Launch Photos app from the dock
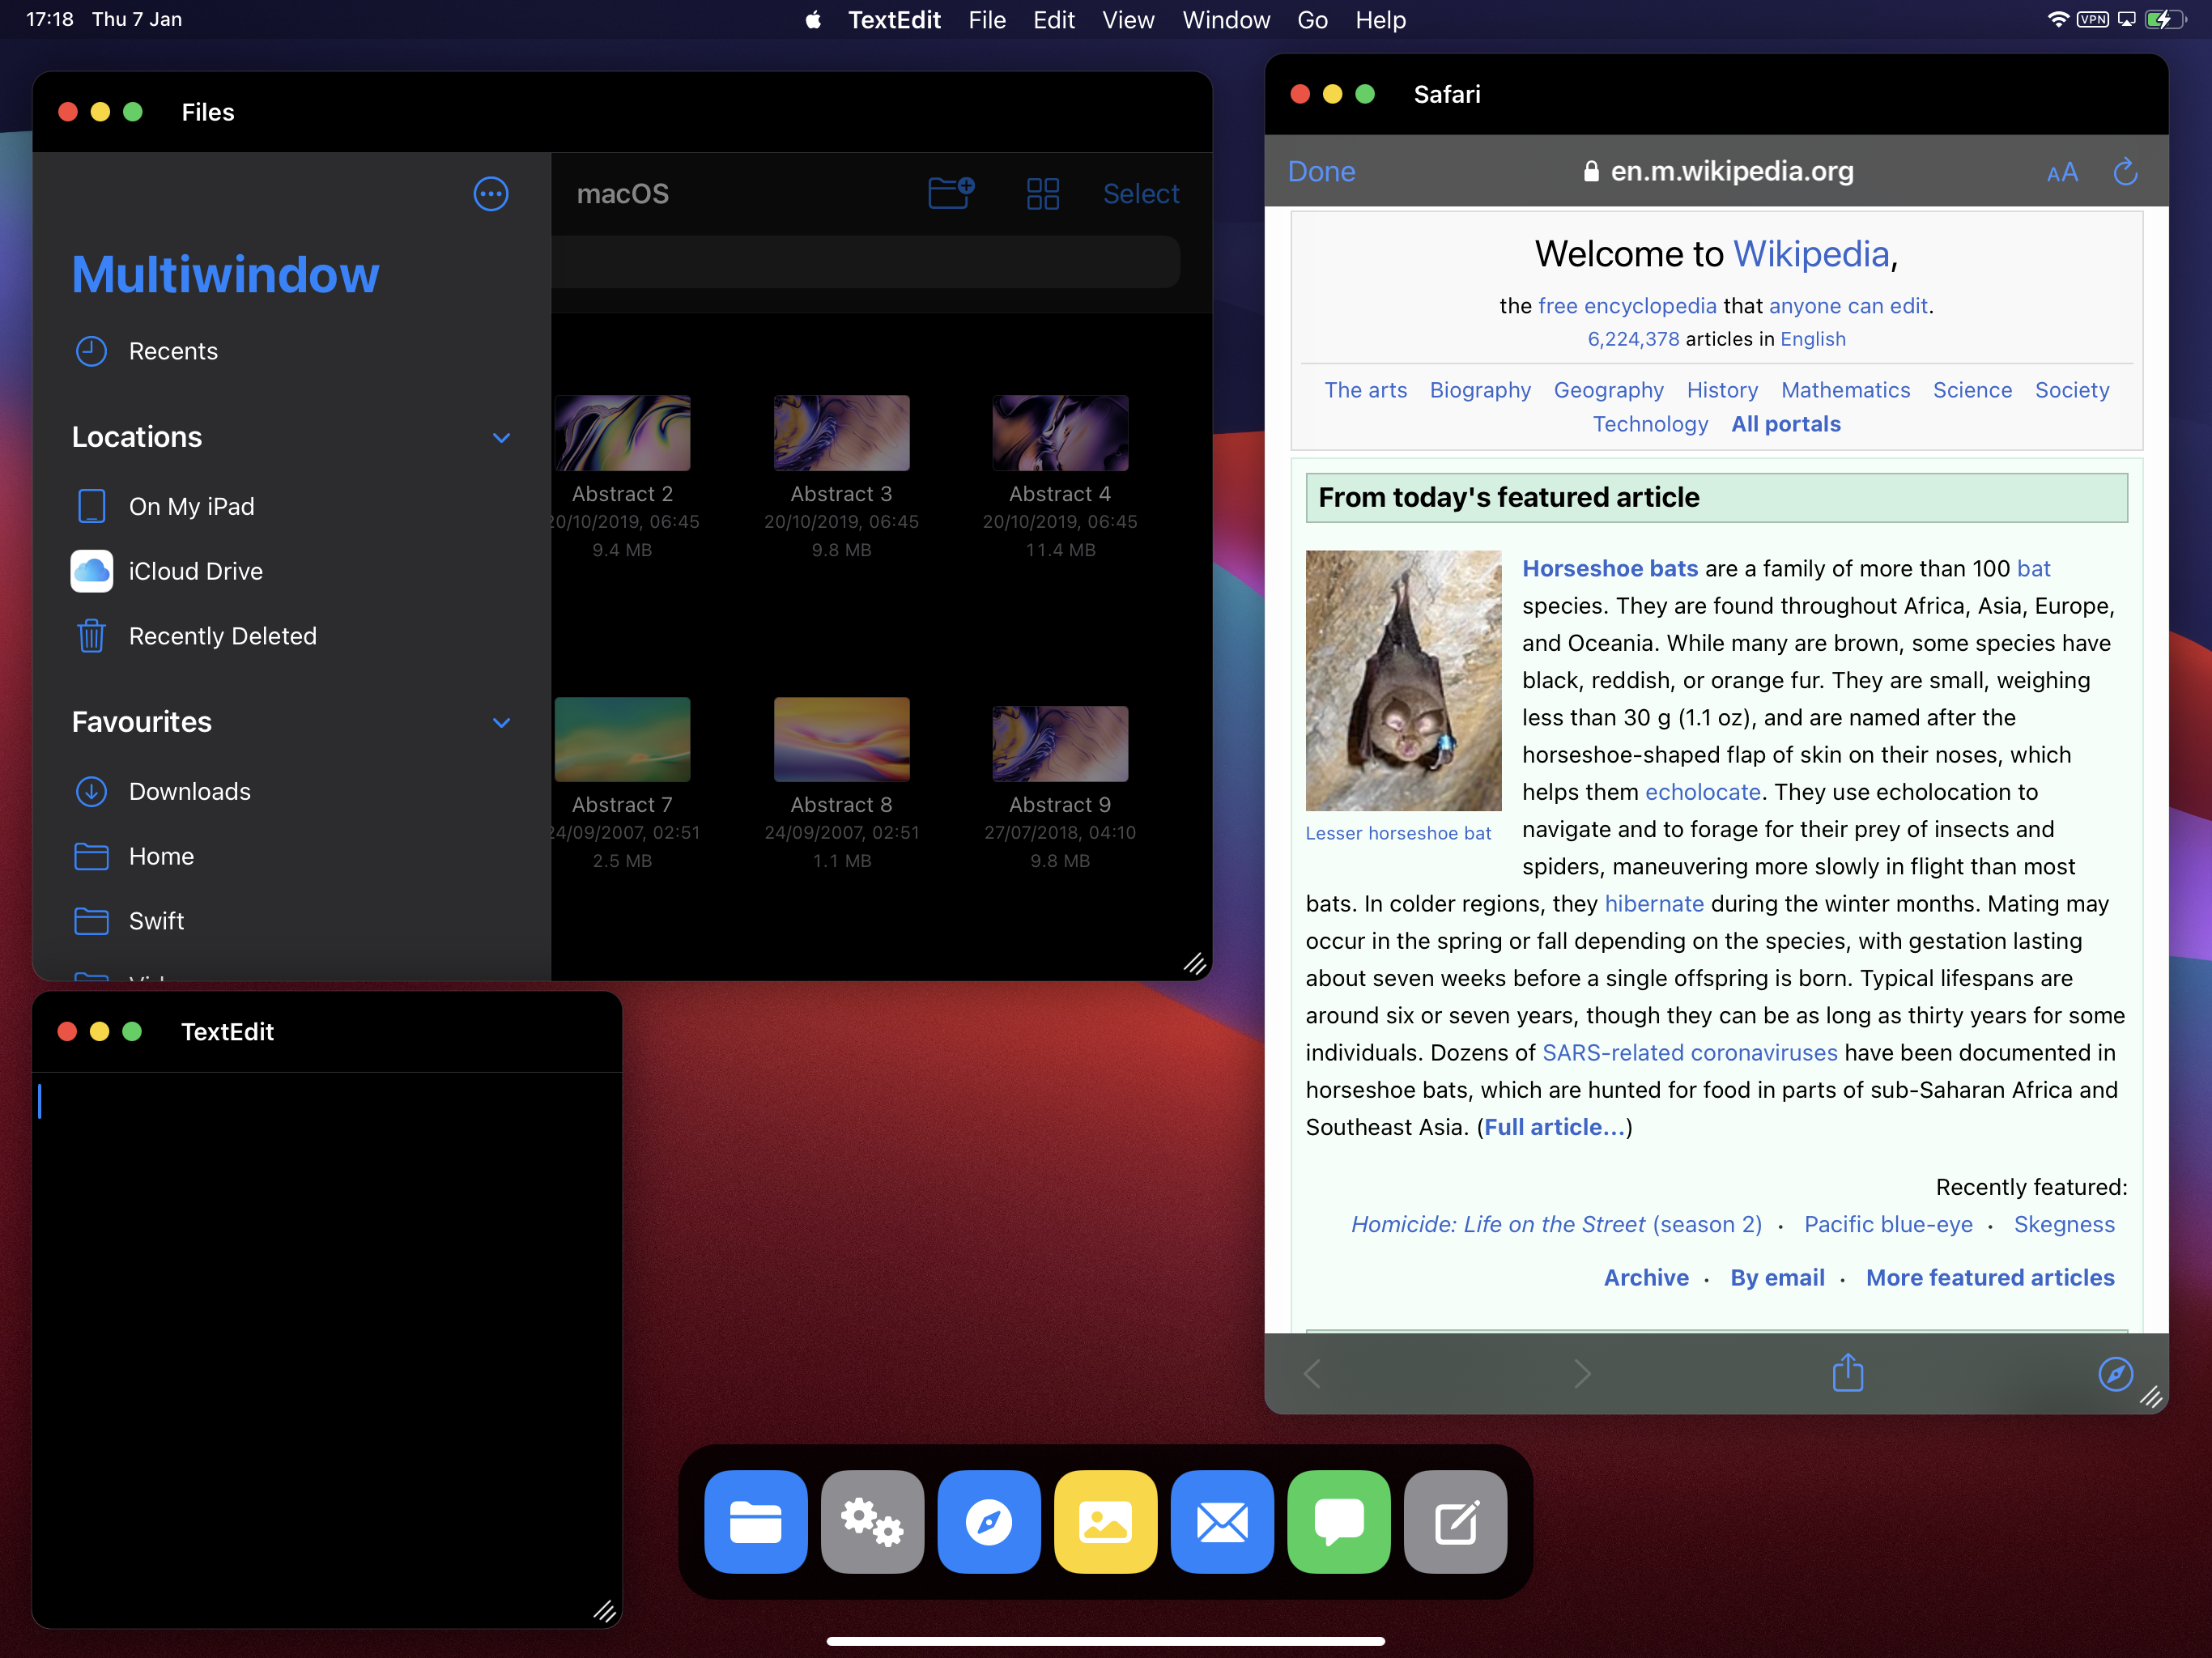The height and width of the screenshot is (1658, 2212). 1105,1521
